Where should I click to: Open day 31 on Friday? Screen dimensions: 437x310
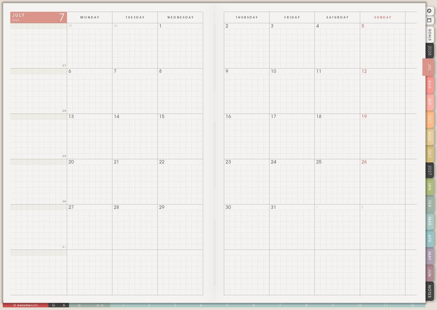[273, 207]
